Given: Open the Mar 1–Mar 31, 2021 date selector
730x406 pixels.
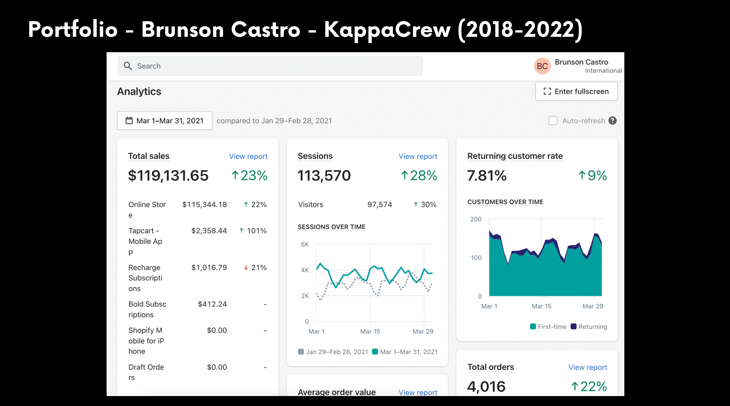Looking at the screenshot, I should [165, 121].
